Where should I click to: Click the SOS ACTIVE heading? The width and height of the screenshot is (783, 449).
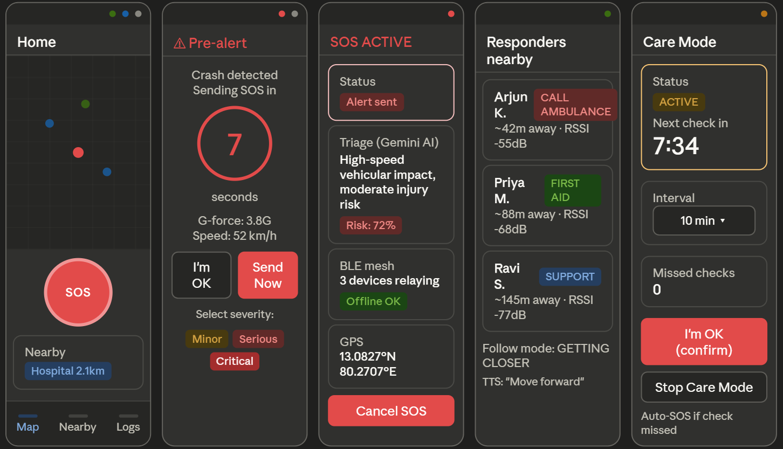coord(371,42)
